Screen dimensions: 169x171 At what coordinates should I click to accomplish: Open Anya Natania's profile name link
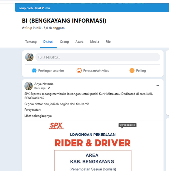coord(44,84)
